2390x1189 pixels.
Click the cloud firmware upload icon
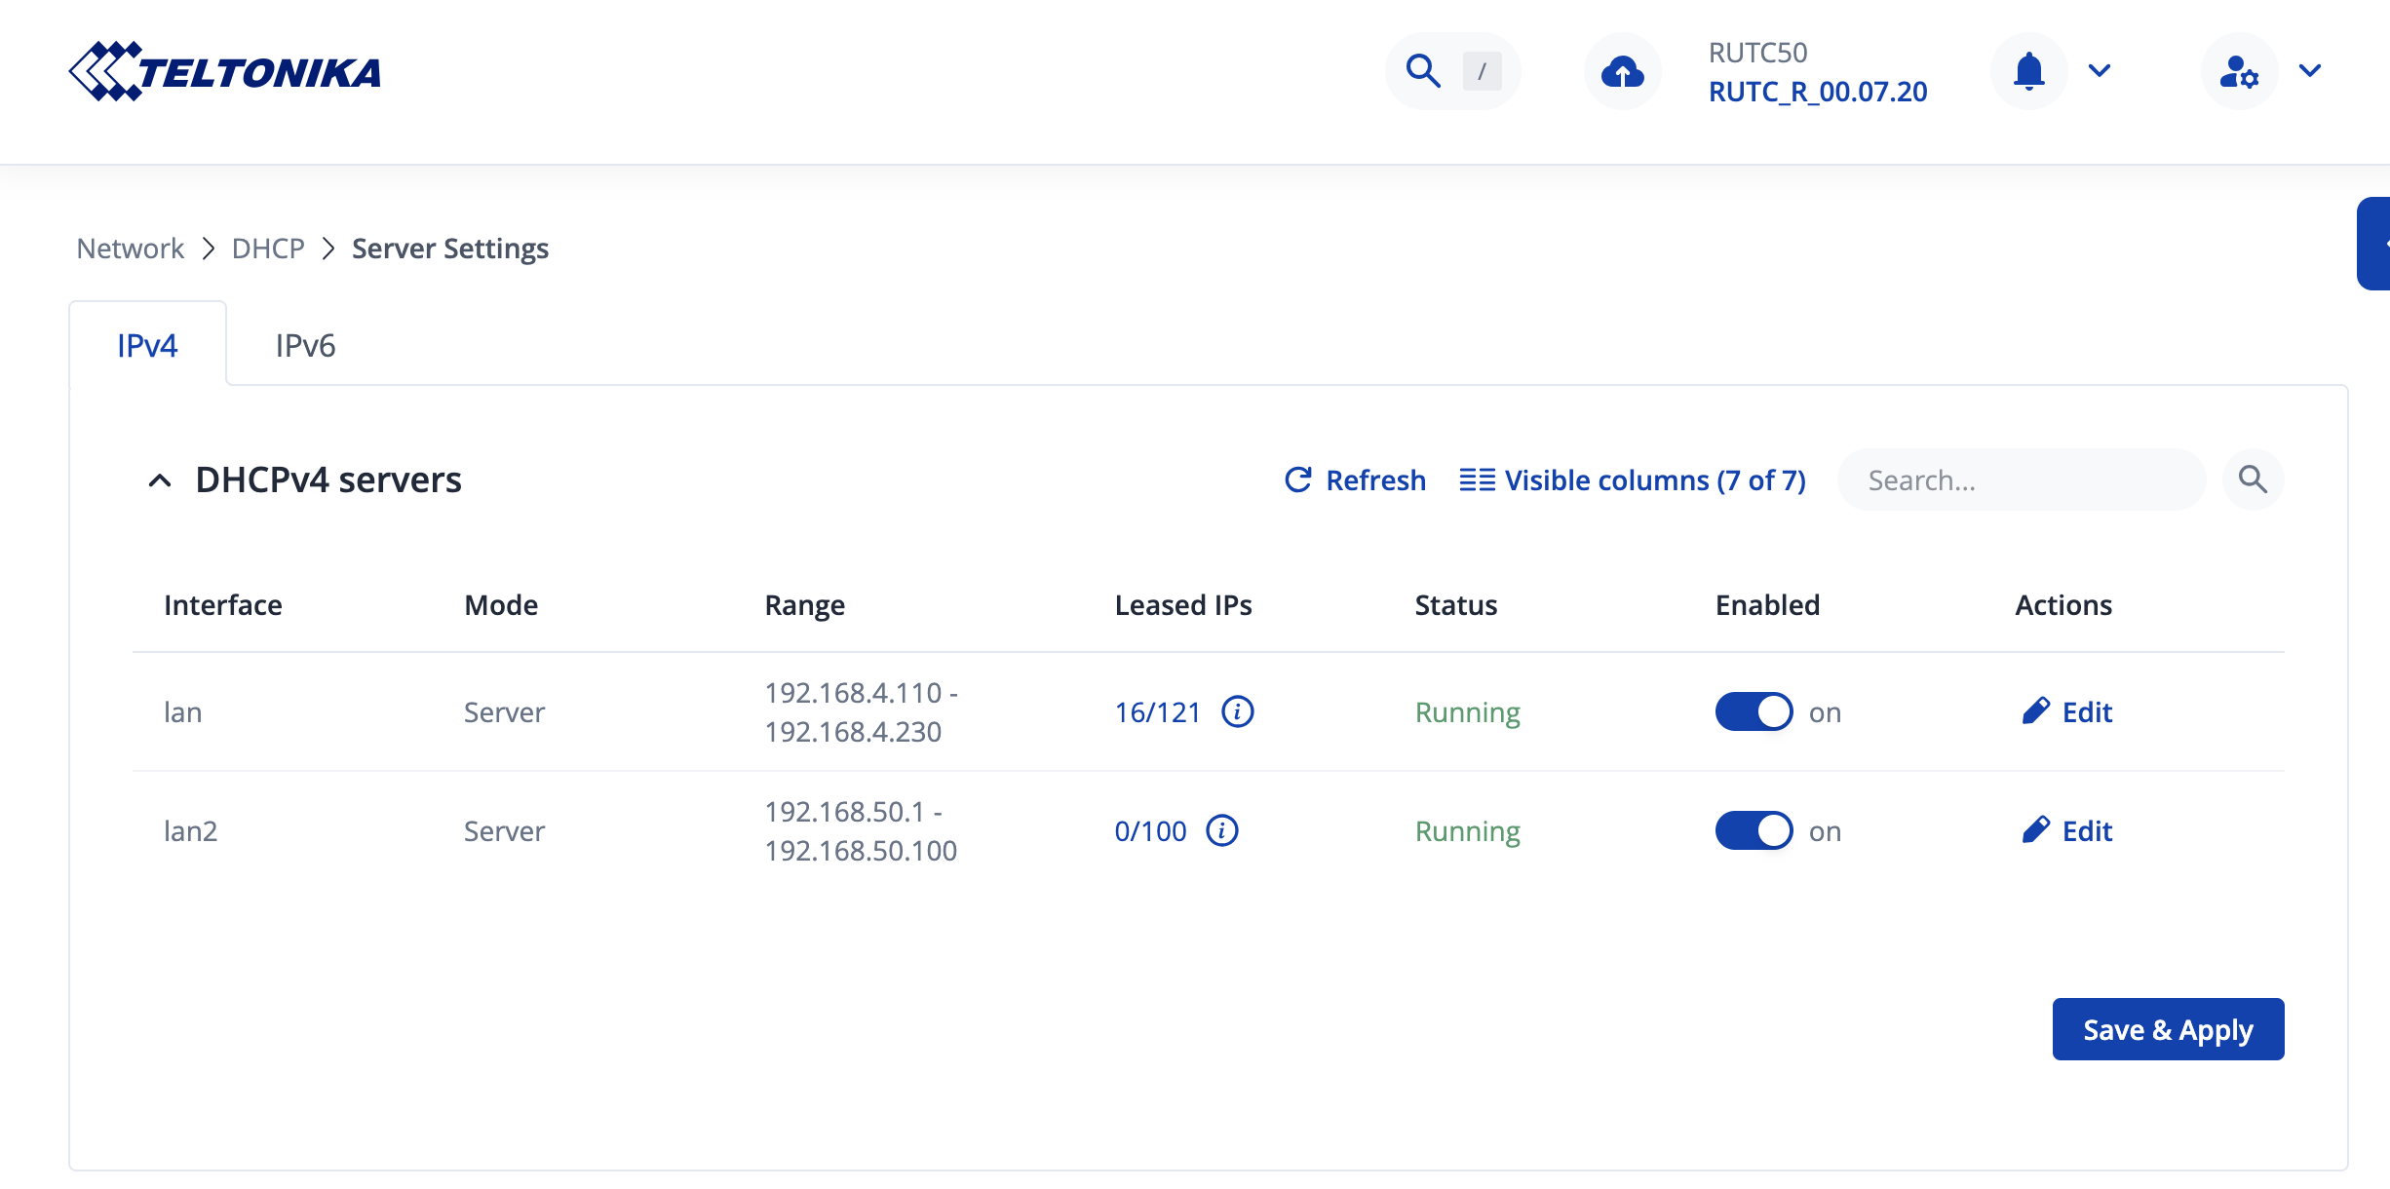(1622, 71)
